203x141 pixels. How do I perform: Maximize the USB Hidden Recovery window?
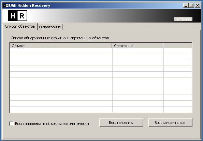coord(191,5)
